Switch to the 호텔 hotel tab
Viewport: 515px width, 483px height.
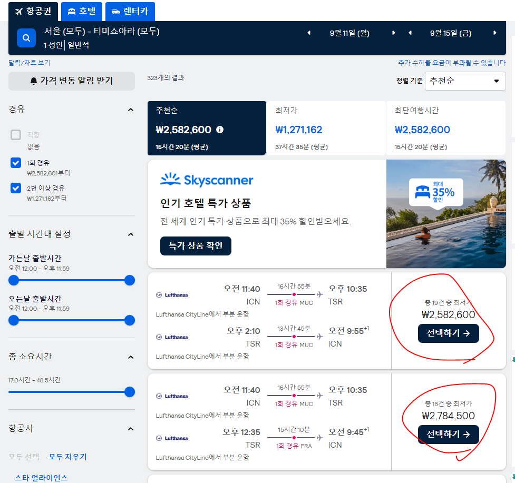coord(82,12)
